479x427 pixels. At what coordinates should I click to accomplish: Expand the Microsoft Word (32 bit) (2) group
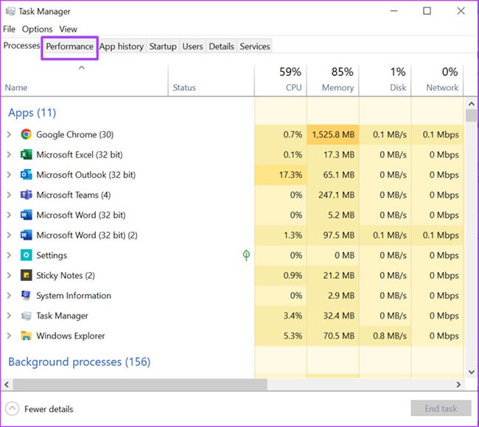pos(9,235)
